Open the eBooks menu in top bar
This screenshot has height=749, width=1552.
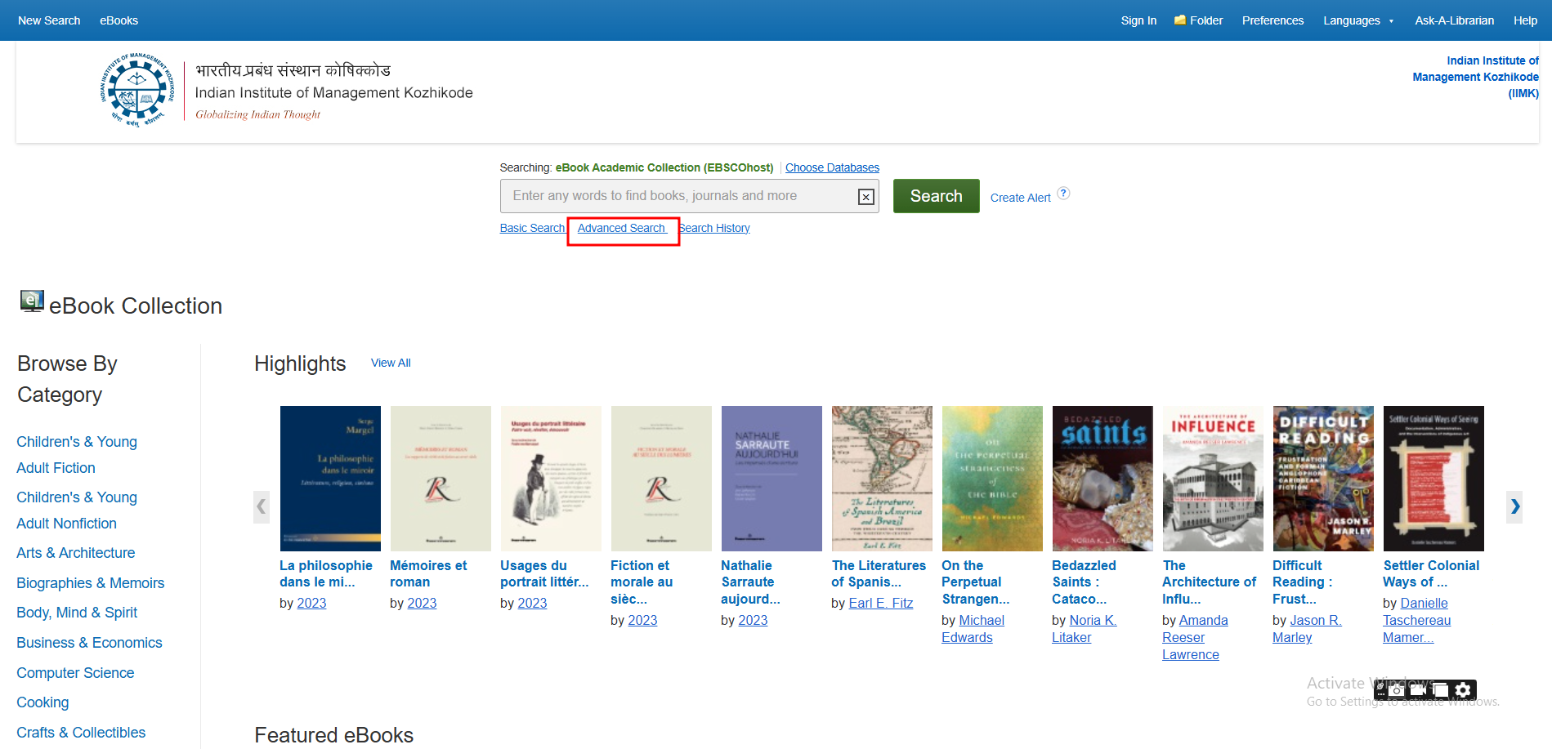119,20
